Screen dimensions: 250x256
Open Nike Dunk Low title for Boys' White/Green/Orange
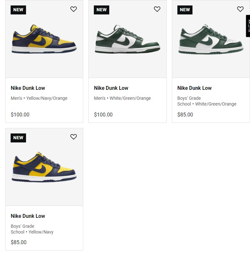click(x=194, y=88)
